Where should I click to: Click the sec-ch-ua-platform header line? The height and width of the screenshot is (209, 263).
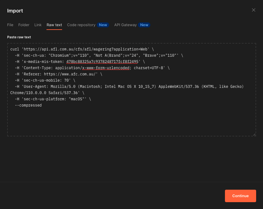pos(53,99)
